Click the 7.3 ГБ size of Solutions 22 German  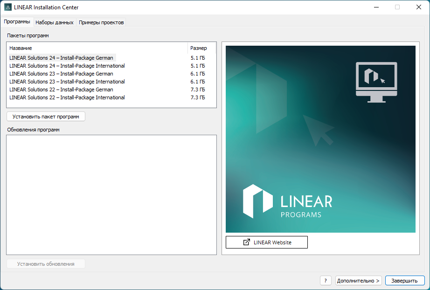pyautogui.click(x=198, y=90)
